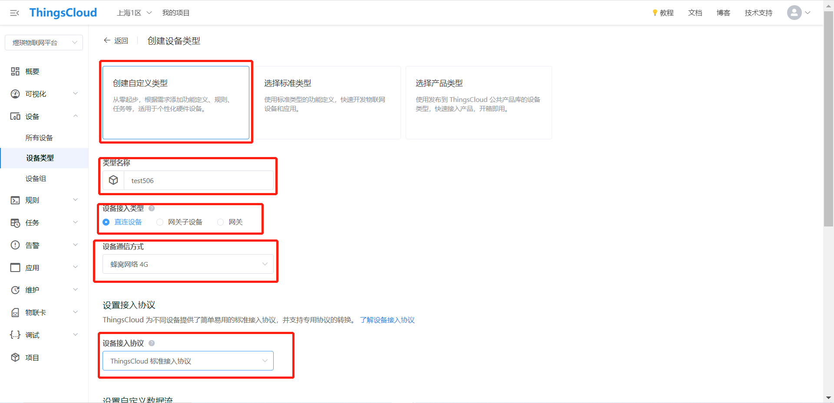Open 设备组 in the sidebar
The height and width of the screenshot is (403, 834).
tap(36, 179)
